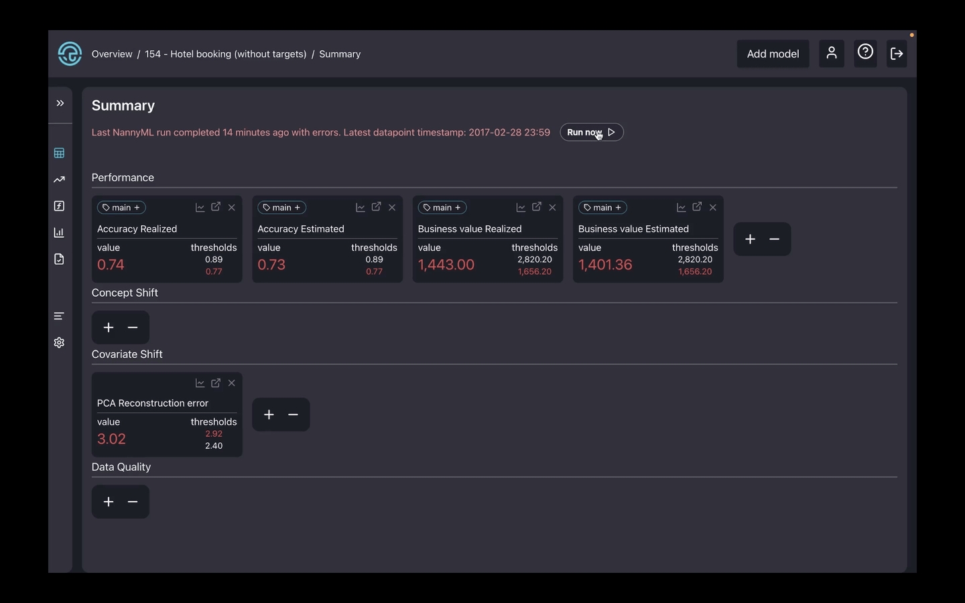Open the summary table icon in sidebar
This screenshot has width=965, height=603.
(x=59, y=153)
